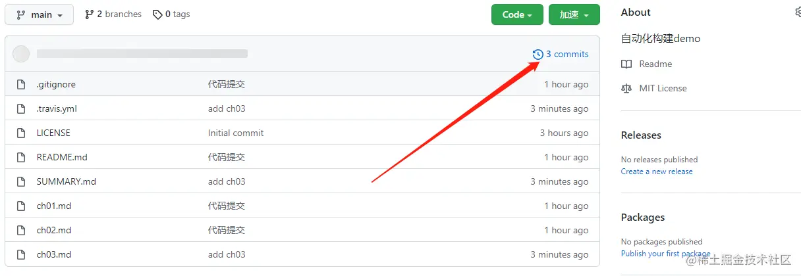
Task: Click the file icon next to README.md
Action: click(x=21, y=157)
